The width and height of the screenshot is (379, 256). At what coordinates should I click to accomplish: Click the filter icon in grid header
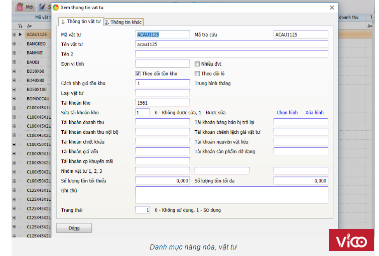click(20, 26)
